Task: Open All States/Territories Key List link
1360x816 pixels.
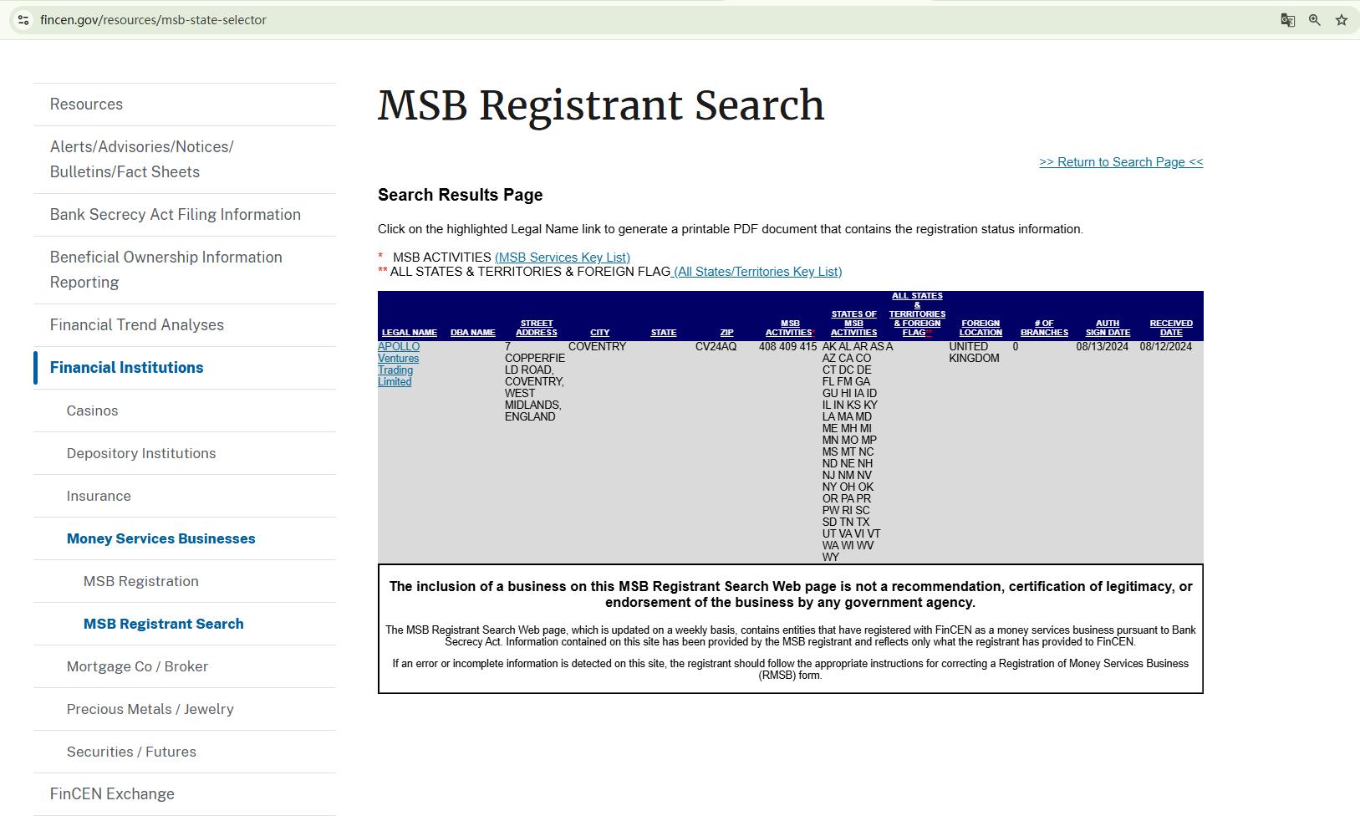Action: point(757,272)
